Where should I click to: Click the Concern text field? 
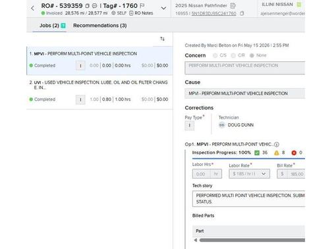(x=245, y=68)
